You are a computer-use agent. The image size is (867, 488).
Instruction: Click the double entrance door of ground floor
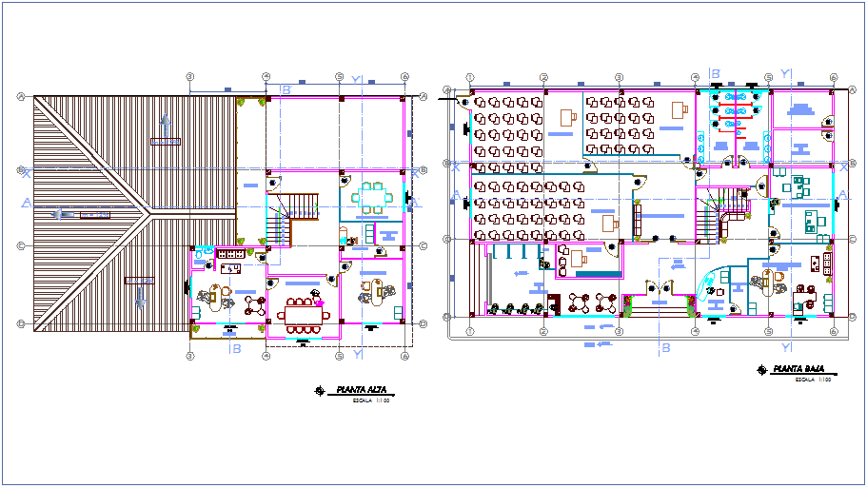[658, 291]
